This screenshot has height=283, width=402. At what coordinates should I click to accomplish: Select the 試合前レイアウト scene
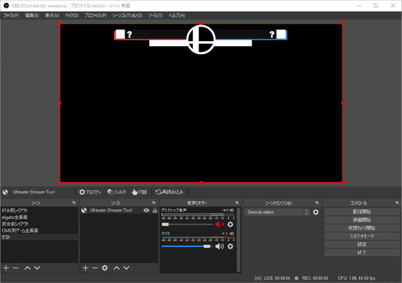pyautogui.click(x=39, y=224)
